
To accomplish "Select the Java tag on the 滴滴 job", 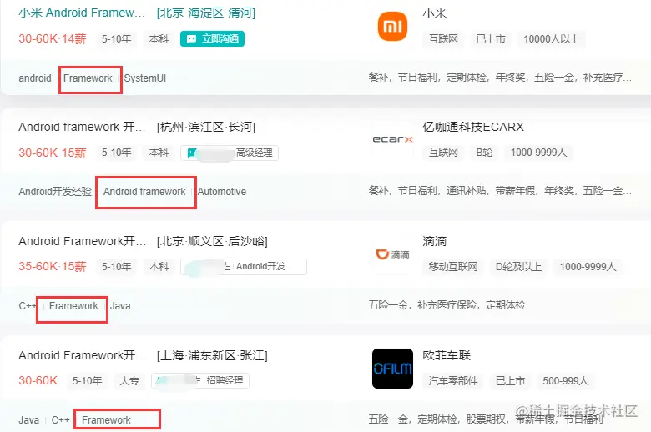I will 120,306.
